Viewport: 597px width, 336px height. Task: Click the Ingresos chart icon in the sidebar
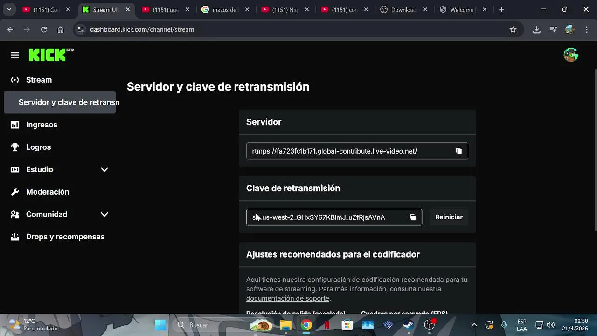[x=15, y=125]
